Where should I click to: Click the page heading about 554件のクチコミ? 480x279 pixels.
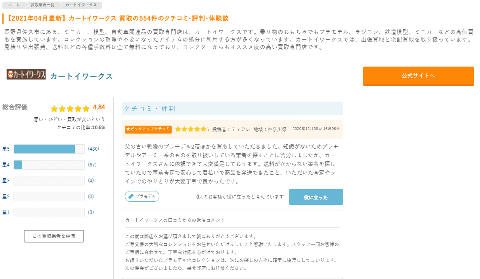point(118,18)
